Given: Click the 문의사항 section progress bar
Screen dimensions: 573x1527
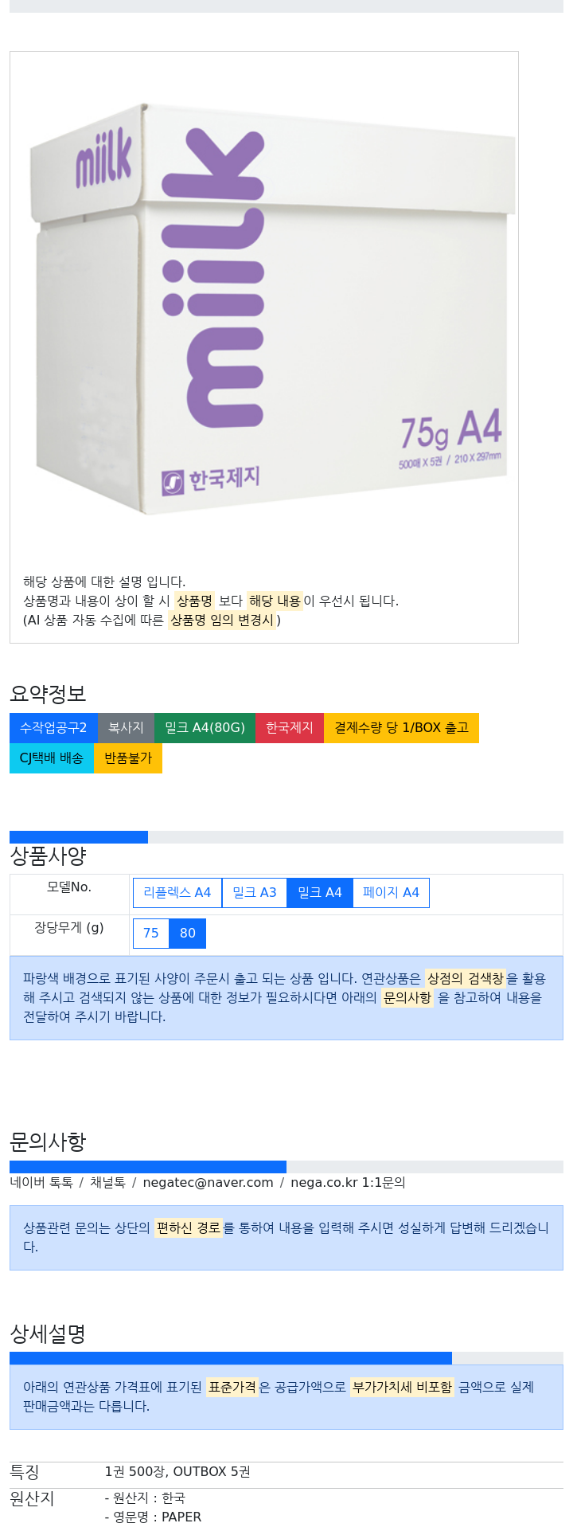Looking at the screenshot, I should coord(286,1167).
